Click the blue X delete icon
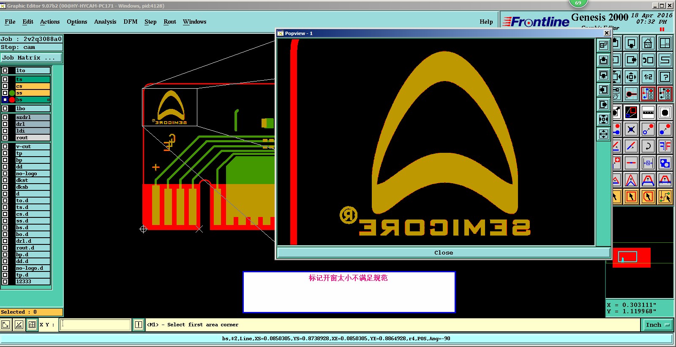Image resolution: width=676 pixels, height=347 pixels. (631, 130)
